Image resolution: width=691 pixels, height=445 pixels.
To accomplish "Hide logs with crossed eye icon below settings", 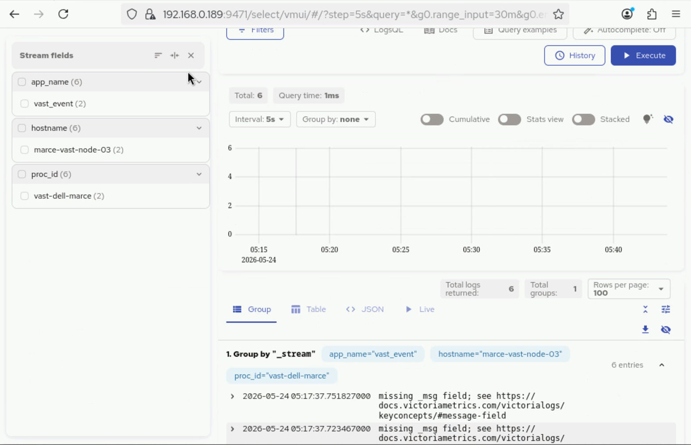I will click(x=666, y=329).
